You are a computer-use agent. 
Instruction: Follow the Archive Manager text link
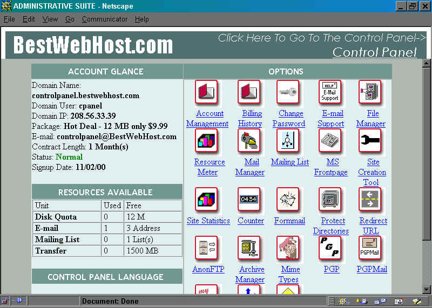[250, 274]
